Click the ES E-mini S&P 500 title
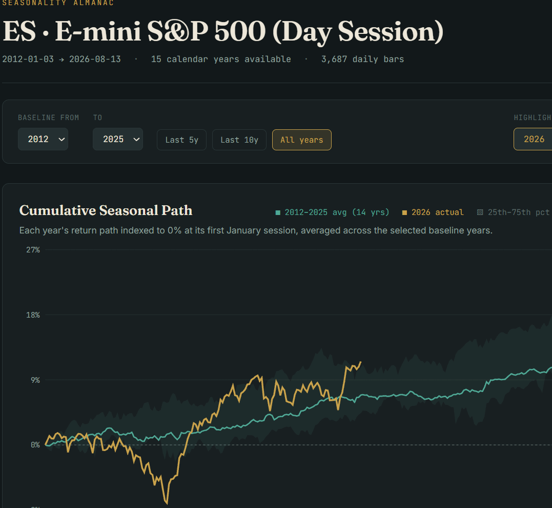Viewport: 552px width, 508px height. click(x=223, y=31)
